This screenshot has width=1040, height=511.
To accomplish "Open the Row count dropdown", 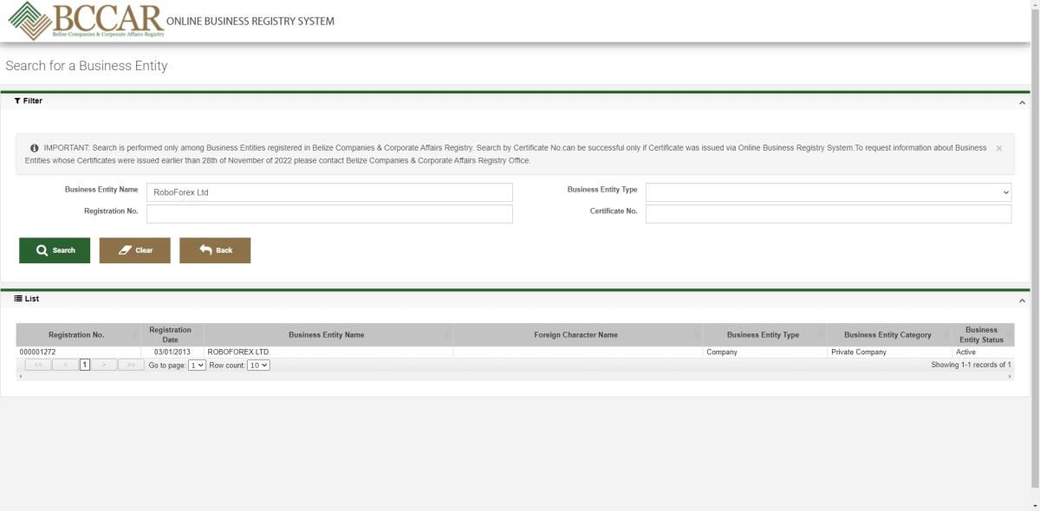I will tap(258, 365).
